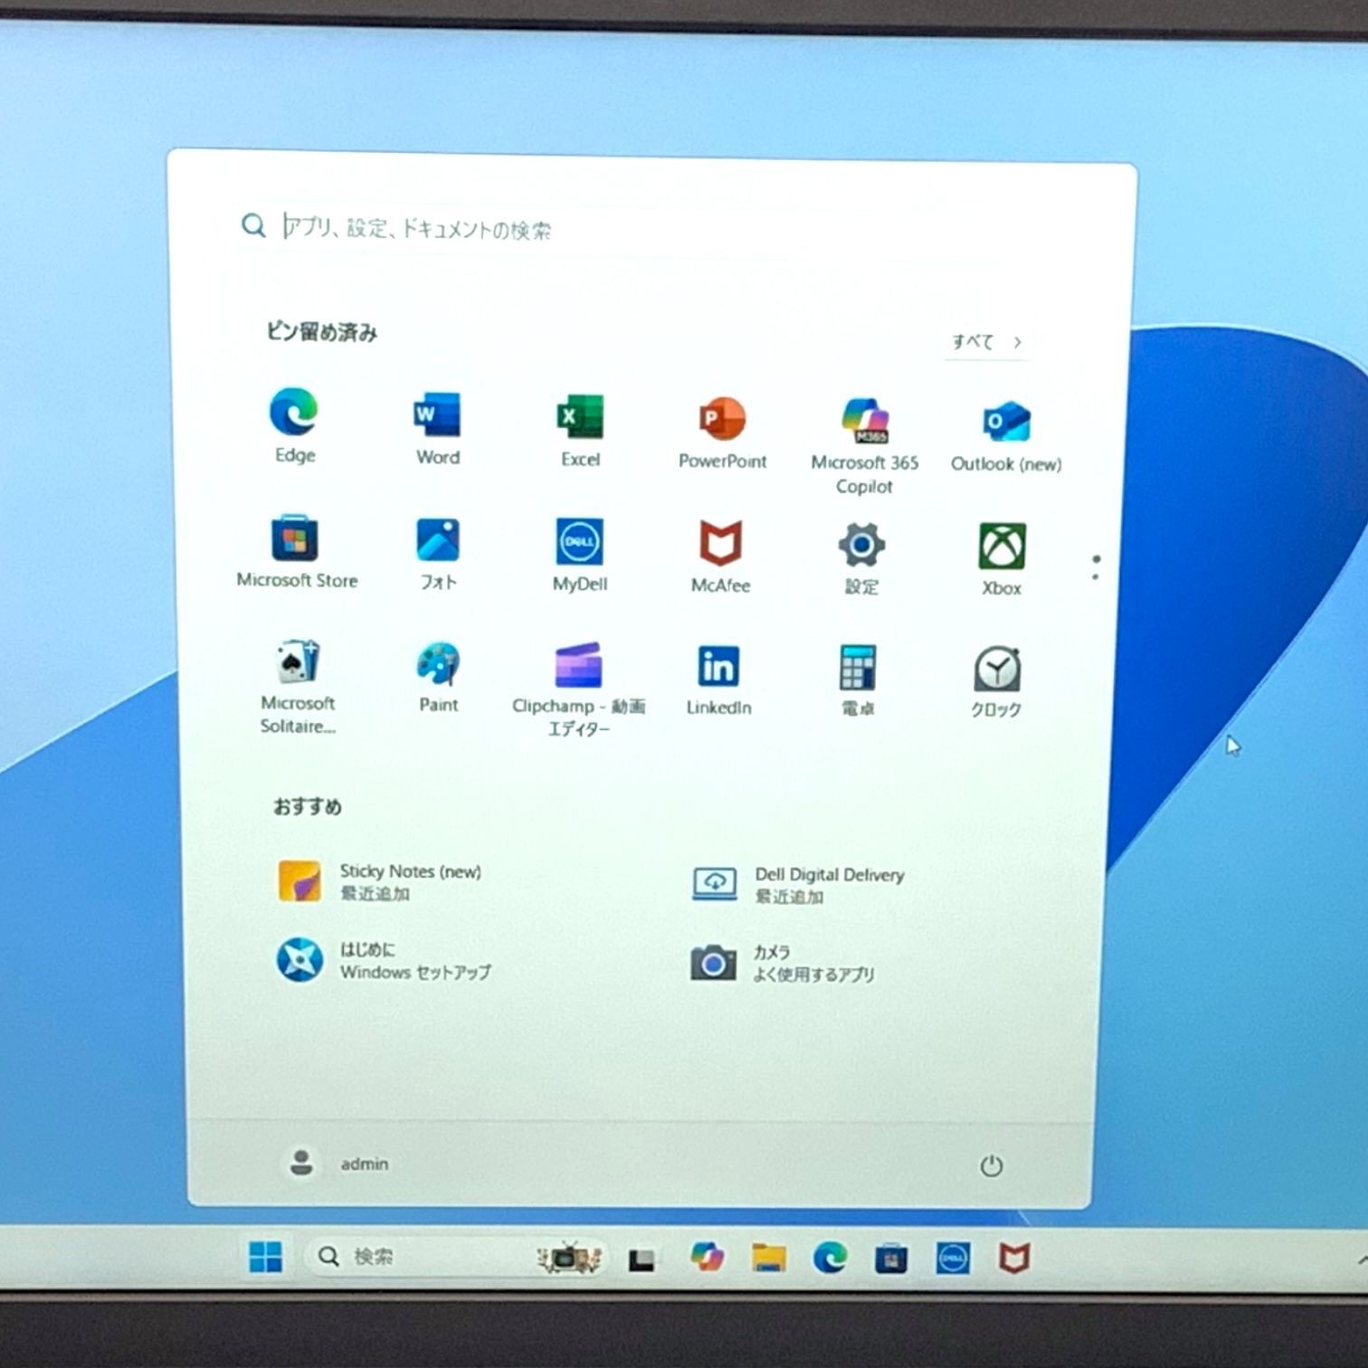This screenshot has height=1368, width=1368.
Task: Open Dell Digital Delivery recommendation
Action: coord(799,885)
